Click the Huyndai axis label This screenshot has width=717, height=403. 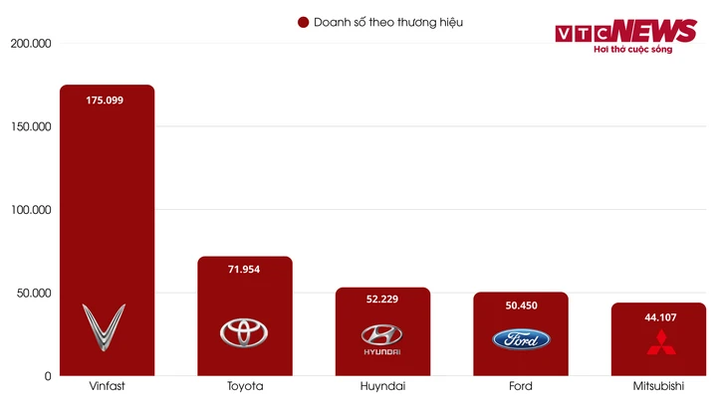click(x=381, y=386)
